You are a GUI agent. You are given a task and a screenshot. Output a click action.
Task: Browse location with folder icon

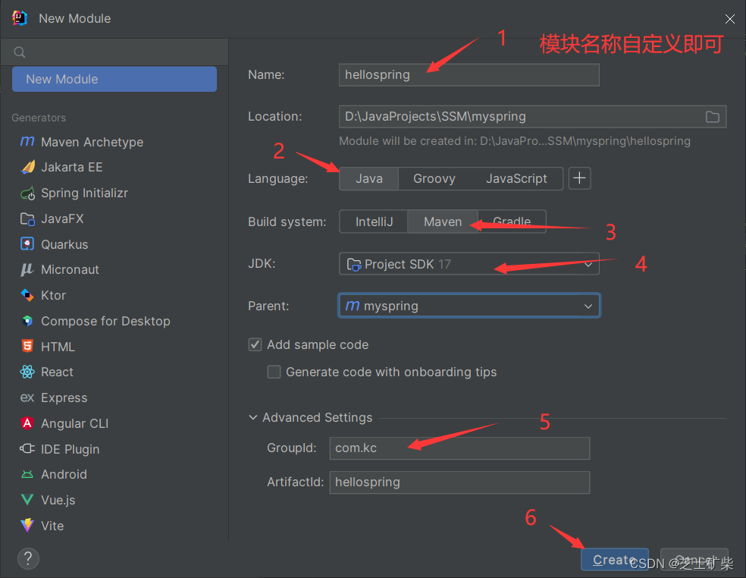click(712, 117)
